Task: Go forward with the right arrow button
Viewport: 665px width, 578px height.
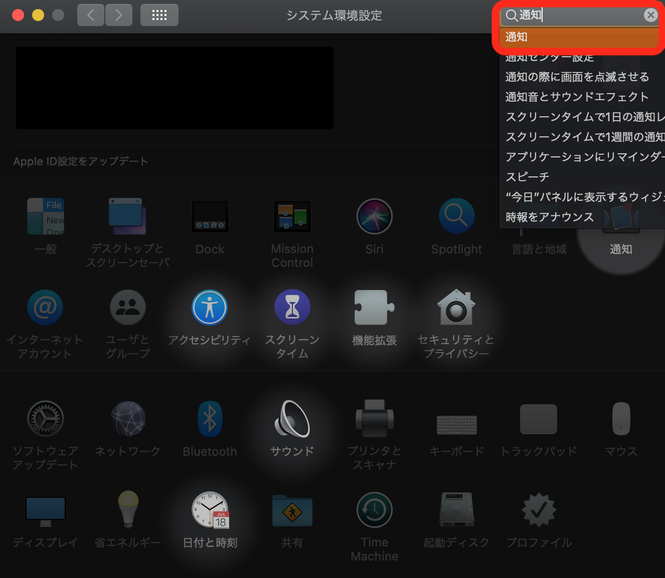Action: point(119,15)
